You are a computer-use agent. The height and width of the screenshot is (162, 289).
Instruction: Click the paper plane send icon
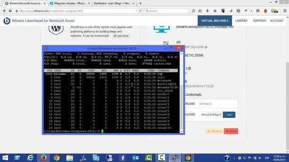click(x=231, y=11)
